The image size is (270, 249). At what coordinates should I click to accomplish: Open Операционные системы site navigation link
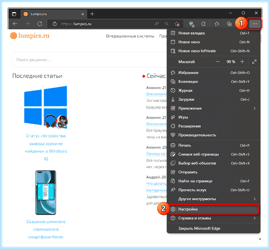point(130,36)
